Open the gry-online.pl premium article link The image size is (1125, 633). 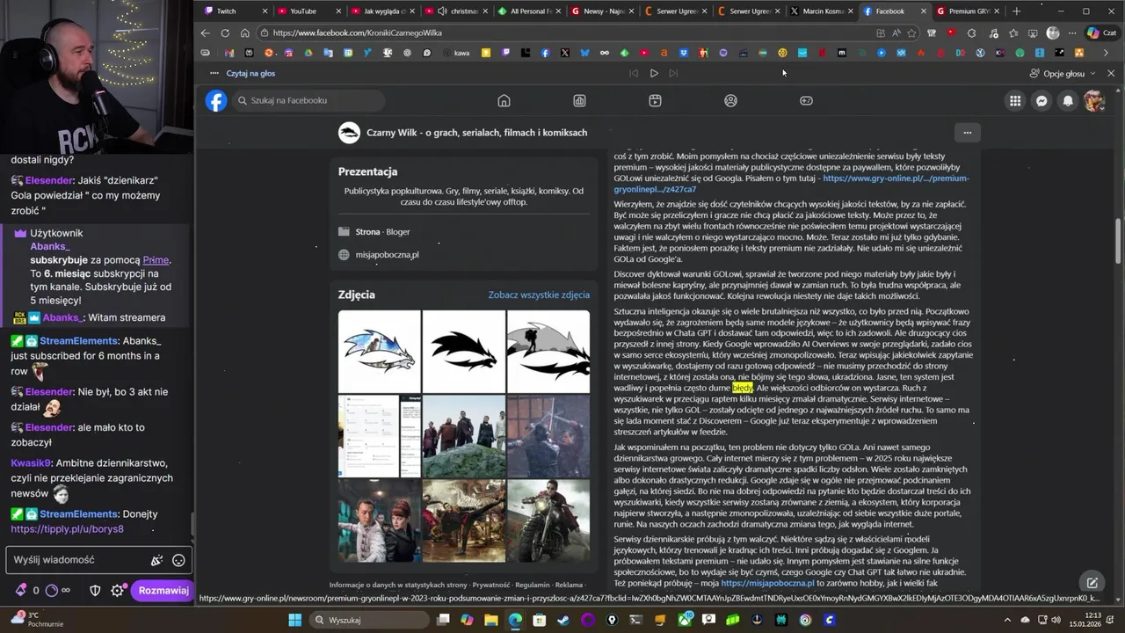[x=791, y=184]
